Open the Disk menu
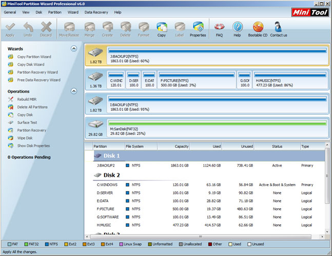This screenshot has width=332, height=256. 39,12
